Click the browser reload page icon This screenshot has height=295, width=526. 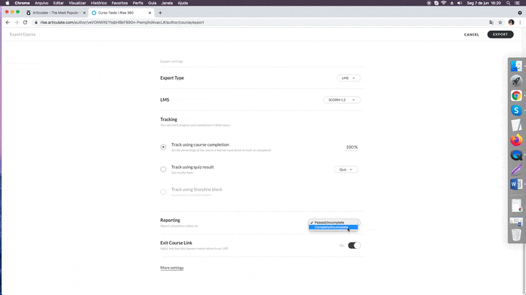[x=25, y=23]
